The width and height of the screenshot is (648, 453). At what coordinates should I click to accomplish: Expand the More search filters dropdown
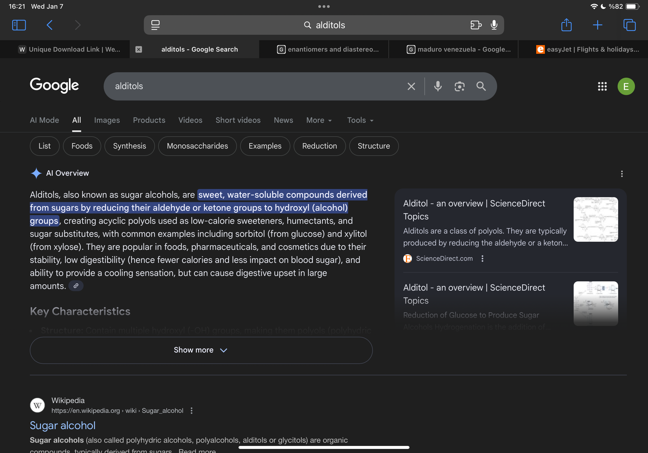pyautogui.click(x=319, y=120)
